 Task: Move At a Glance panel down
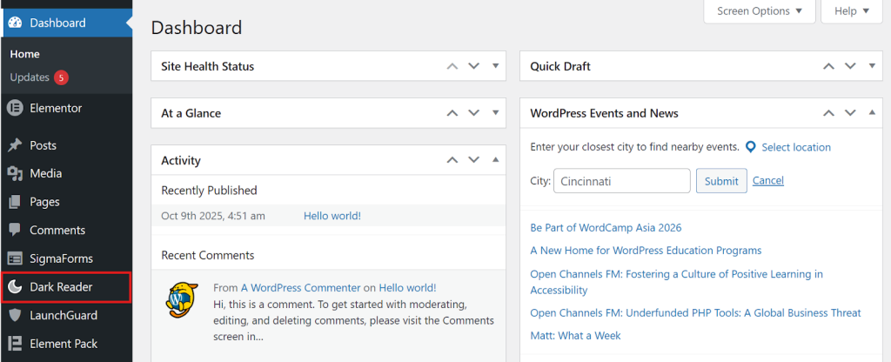click(x=474, y=113)
